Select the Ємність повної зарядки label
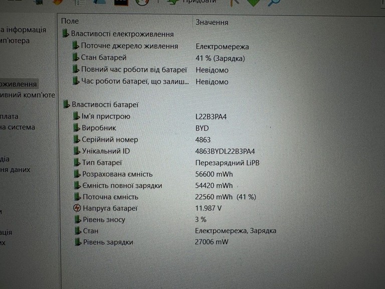385x289 pixels. pos(122,186)
